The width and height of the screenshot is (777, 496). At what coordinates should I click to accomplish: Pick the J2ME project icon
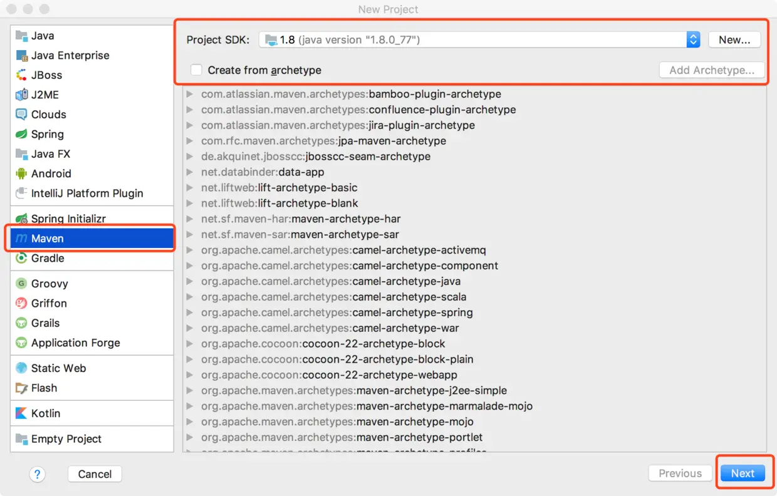[21, 95]
